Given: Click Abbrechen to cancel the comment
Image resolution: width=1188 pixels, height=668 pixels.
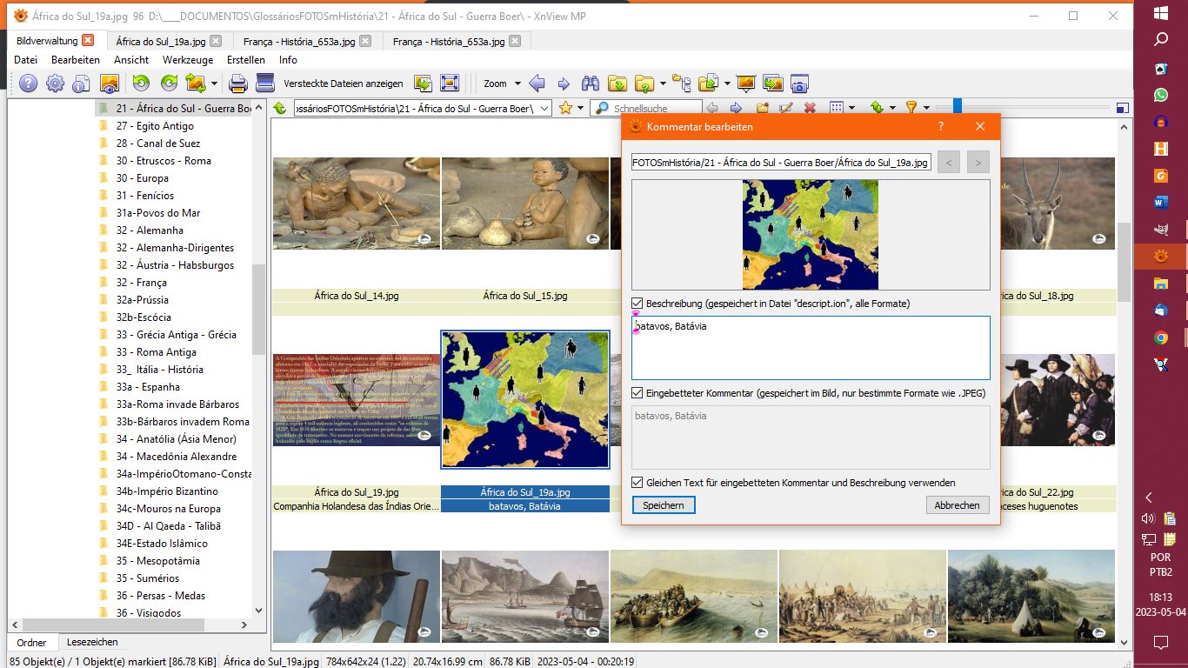Looking at the screenshot, I should point(957,505).
